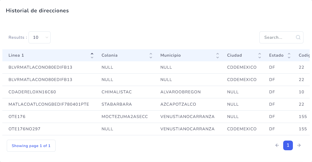Screen dimensions: 312x162
Task: Go to next page arrow
Action: [x=299, y=145]
